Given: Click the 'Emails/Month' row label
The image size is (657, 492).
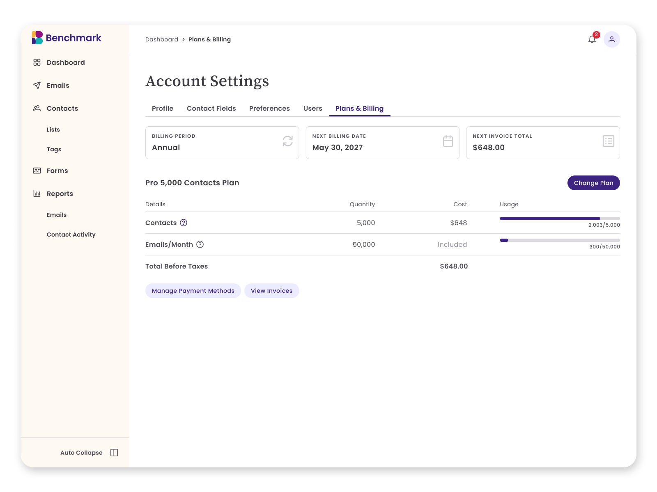Looking at the screenshot, I should (169, 244).
